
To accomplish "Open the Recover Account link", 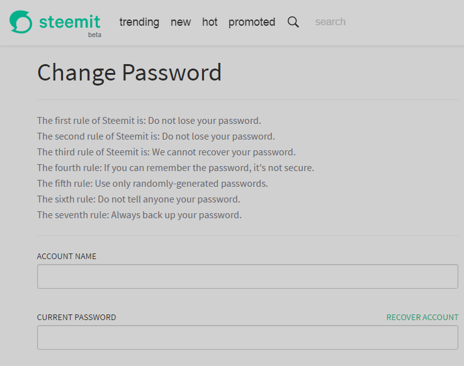I will [422, 317].
